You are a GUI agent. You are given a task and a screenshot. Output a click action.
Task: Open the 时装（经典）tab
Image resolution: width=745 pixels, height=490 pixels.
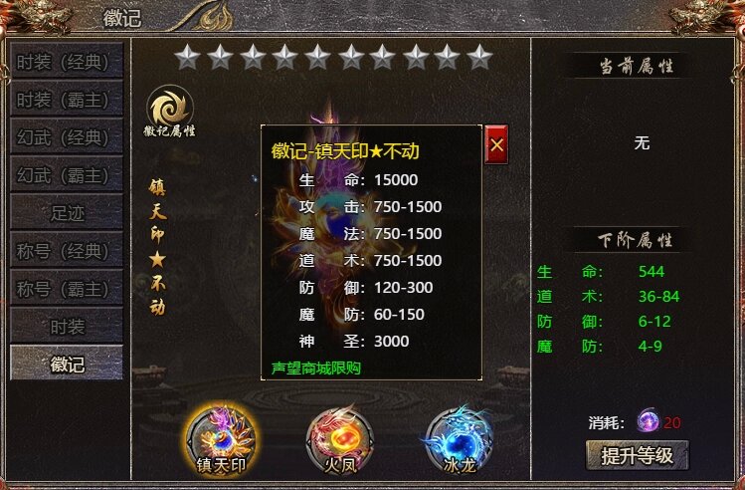[67, 61]
